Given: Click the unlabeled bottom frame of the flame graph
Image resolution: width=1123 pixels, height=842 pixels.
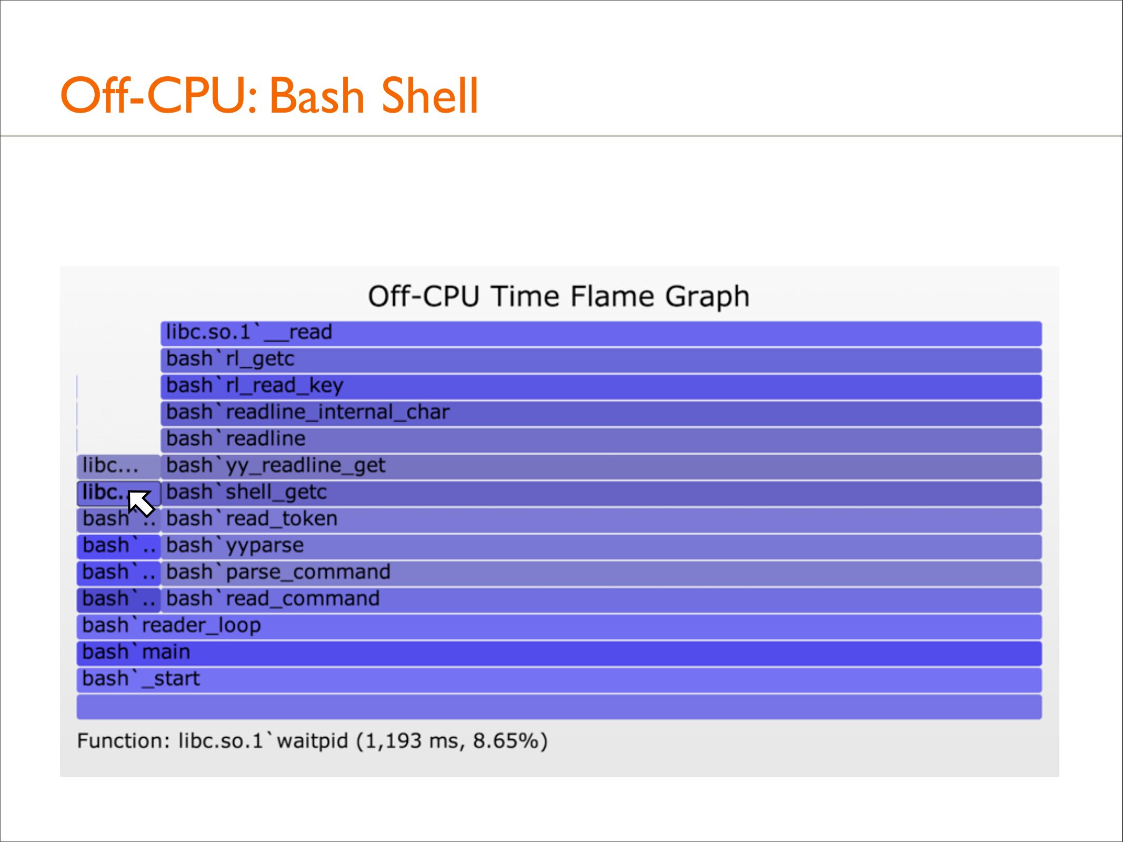Looking at the screenshot, I should pos(559,707).
